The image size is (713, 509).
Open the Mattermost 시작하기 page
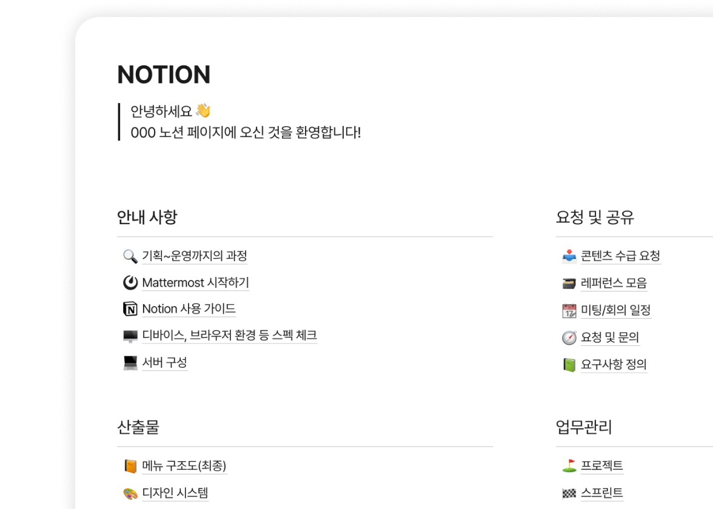pyautogui.click(x=195, y=282)
